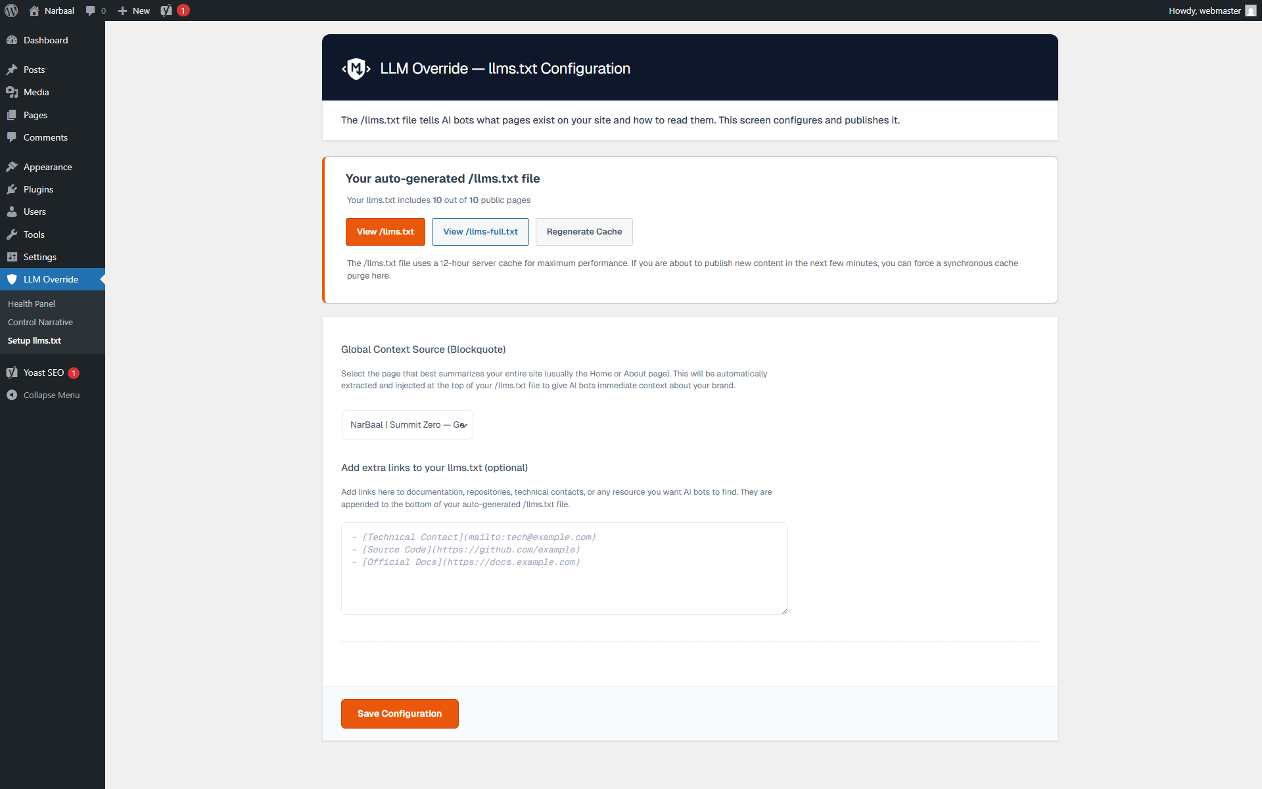Open the Howdy webmaster account menu
Screen dimensions: 1262x789
pyautogui.click(x=1211, y=11)
